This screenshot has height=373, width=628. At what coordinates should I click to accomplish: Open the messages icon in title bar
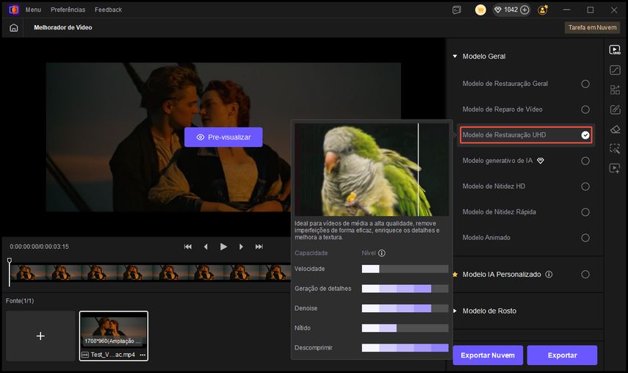point(457,10)
